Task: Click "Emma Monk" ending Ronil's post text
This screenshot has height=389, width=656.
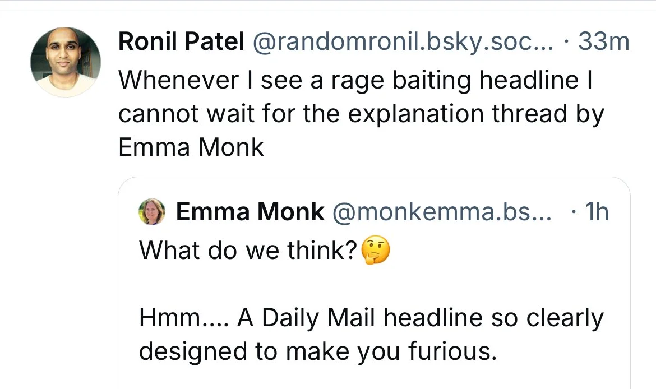Action: pos(191,147)
